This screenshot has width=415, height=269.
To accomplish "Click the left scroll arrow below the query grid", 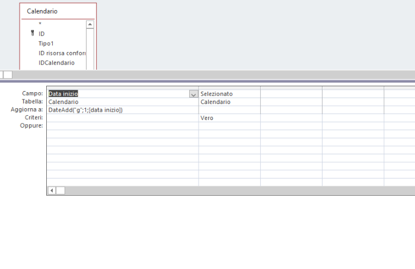I will click(x=52, y=190).
